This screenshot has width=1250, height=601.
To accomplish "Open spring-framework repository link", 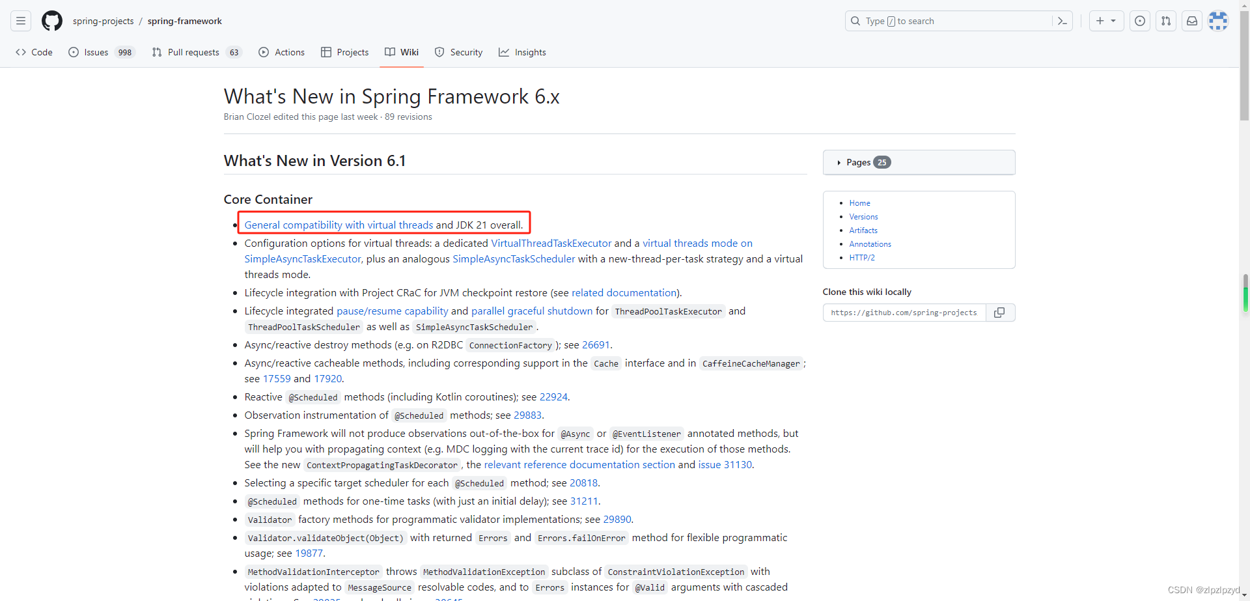I will click(x=185, y=21).
